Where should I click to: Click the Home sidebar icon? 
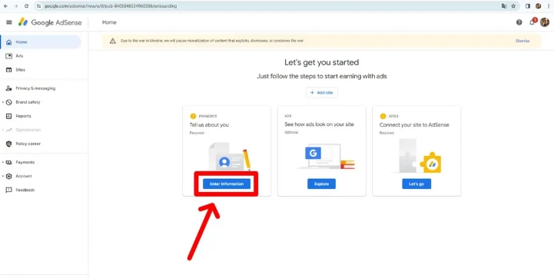pos(9,42)
